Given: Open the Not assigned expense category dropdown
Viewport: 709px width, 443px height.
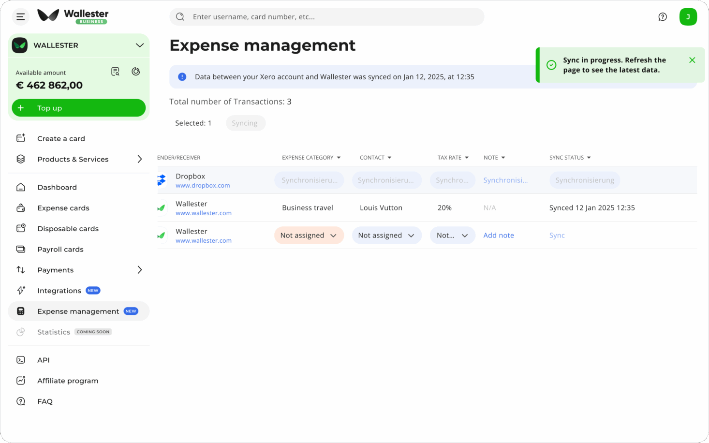Looking at the screenshot, I should pos(309,236).
